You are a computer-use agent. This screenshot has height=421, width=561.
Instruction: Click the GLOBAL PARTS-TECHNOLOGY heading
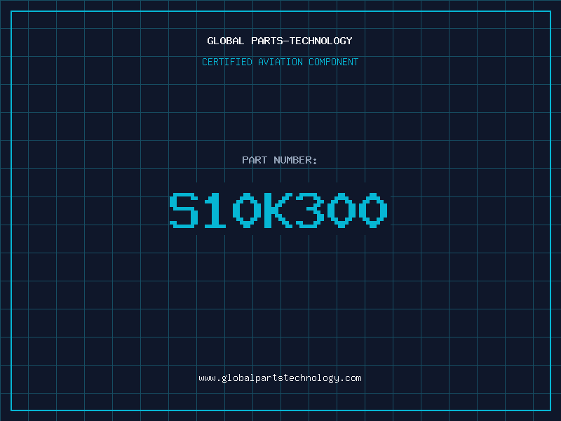coord(280,41)
